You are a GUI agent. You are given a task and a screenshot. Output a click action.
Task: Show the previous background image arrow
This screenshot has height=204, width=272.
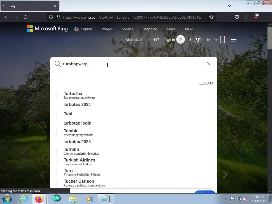[x=42, y=175]
